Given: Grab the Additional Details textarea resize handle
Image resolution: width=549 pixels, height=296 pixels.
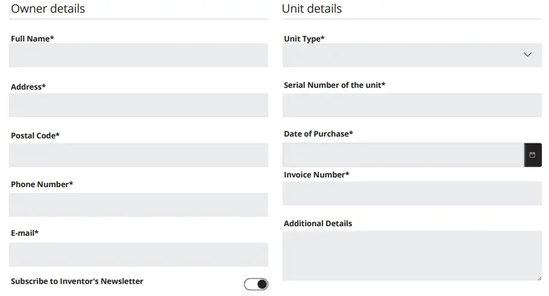Looking at the screenshot, I should [x=539, y=277].
